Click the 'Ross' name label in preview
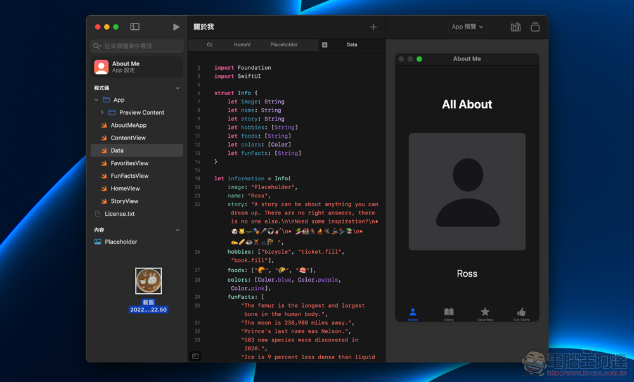This screenshot has height=382, width=634. tap(467, 273)
